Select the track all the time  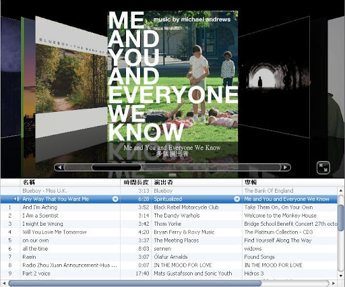35,249
